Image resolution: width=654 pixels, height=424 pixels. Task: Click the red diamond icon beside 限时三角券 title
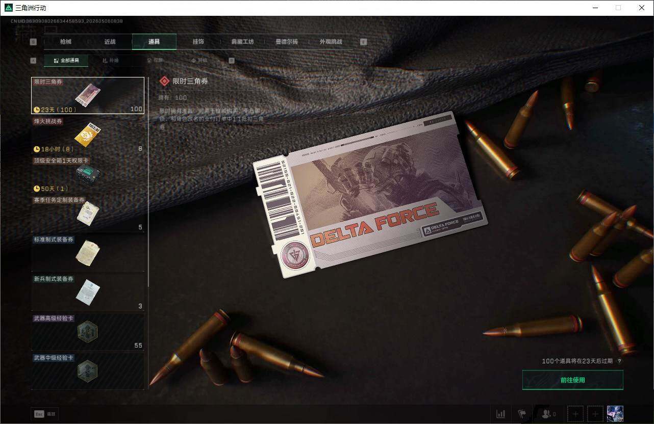point(164,81)
